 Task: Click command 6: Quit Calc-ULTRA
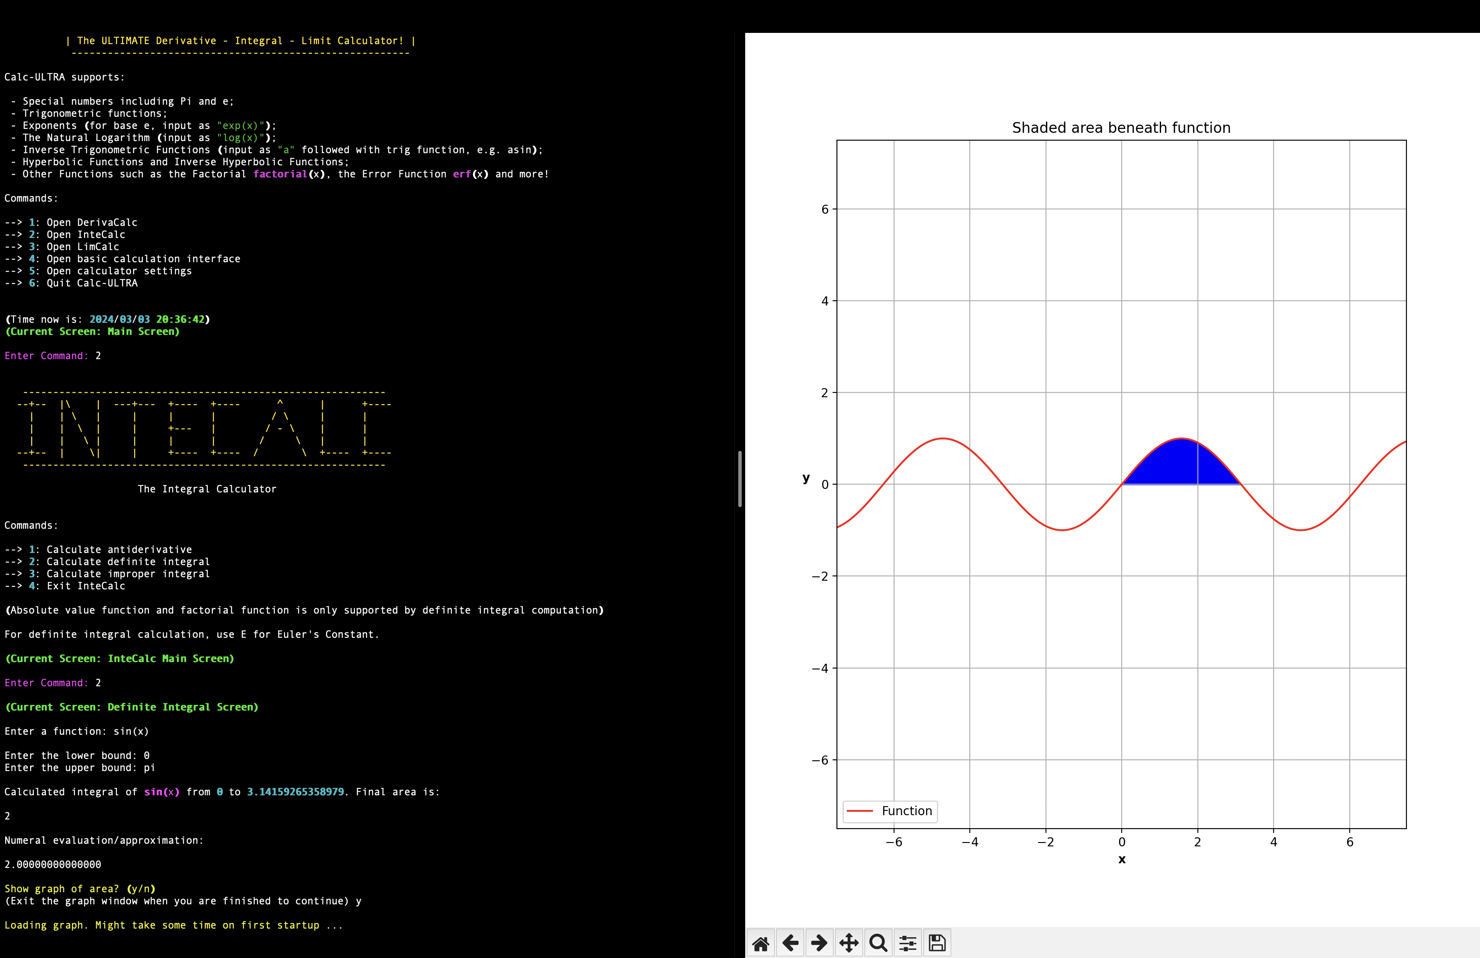(71, 283)
